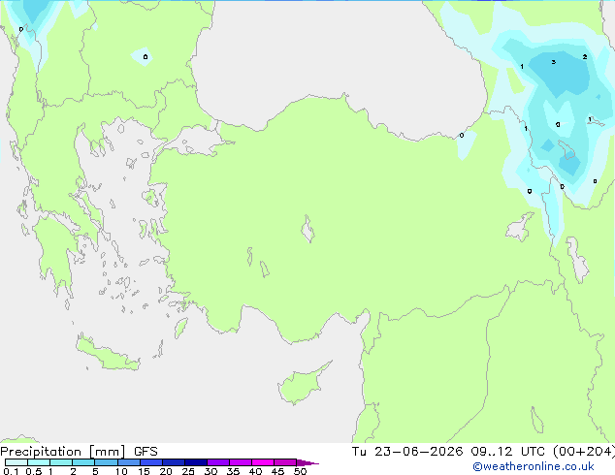
Task: Select the 35 to 40 mm legend swatch
Action: click(x=241, y=462)
